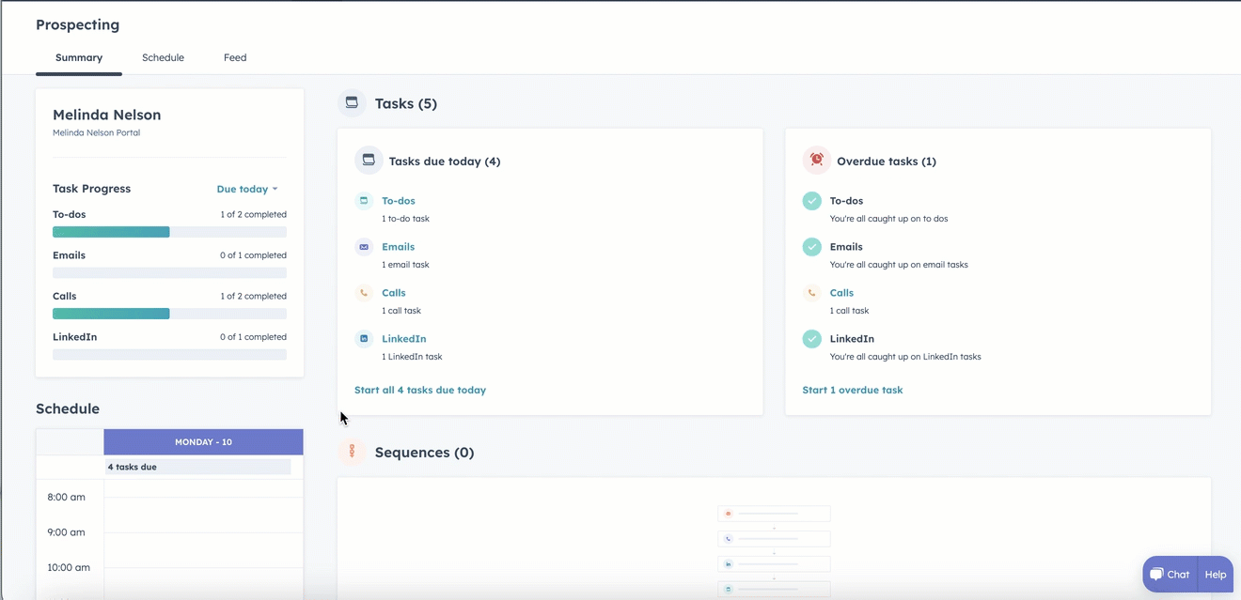This screenshot has width=1241, height=600.
Task: Click the To-dos task icon under Tasks due today
Action: tap(364, 200)
